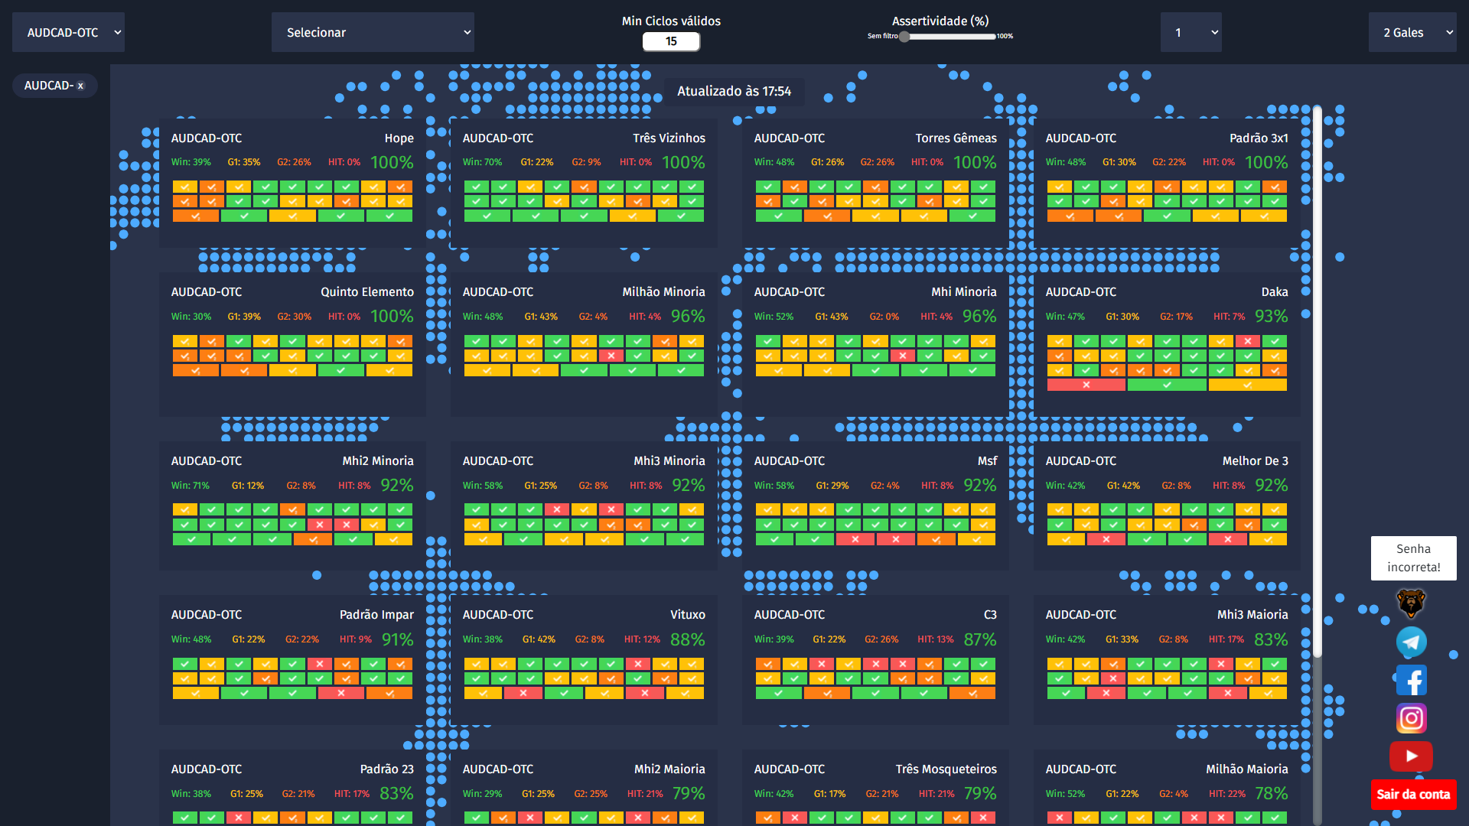Select the Msf card title

point(987,460)
